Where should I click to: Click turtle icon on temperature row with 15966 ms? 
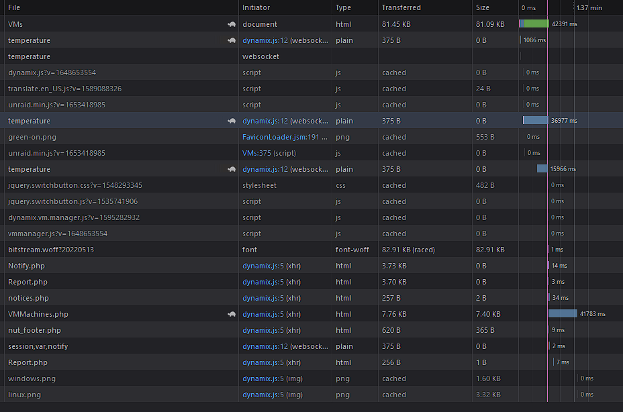[231, 169]
